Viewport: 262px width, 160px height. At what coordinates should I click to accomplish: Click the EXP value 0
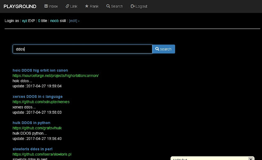pyautogui.click(x=39, y=21)
